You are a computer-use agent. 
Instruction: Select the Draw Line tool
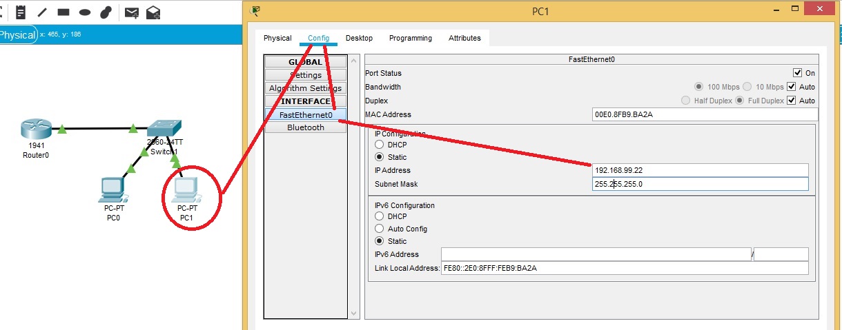42,12
